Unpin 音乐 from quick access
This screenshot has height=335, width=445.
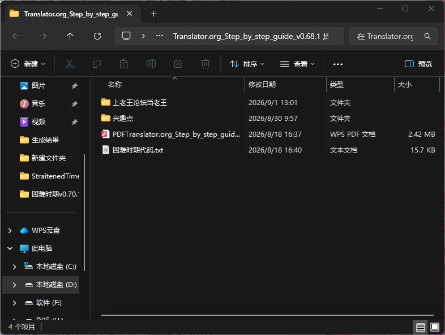click(x=74, y=104)
